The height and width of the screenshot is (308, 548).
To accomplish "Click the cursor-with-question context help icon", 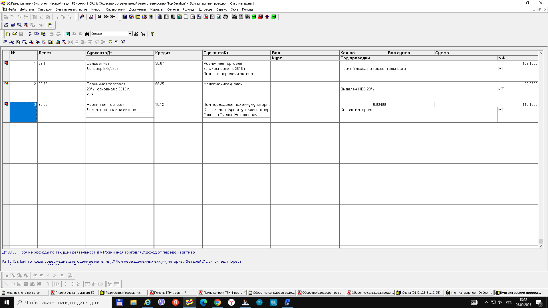I will (123, 42).
